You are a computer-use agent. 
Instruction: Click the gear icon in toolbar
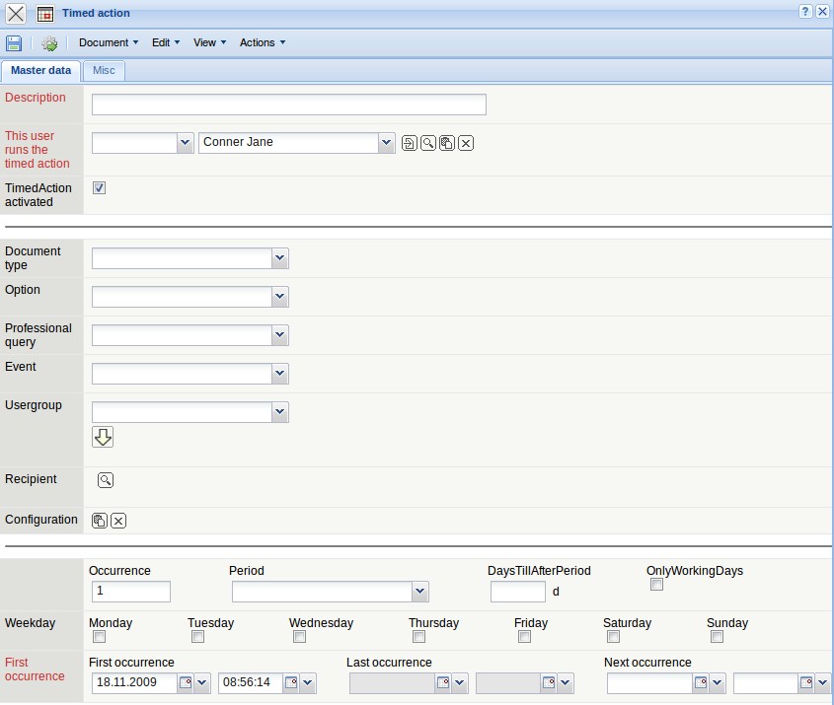(x=49, y=43)
